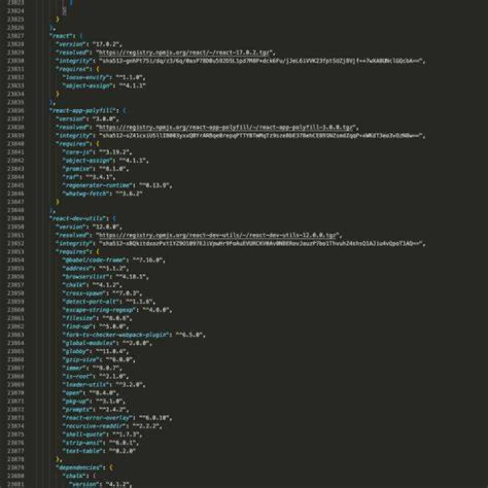Place cursor on "regenerator-runtime" entry

(117, 186)
